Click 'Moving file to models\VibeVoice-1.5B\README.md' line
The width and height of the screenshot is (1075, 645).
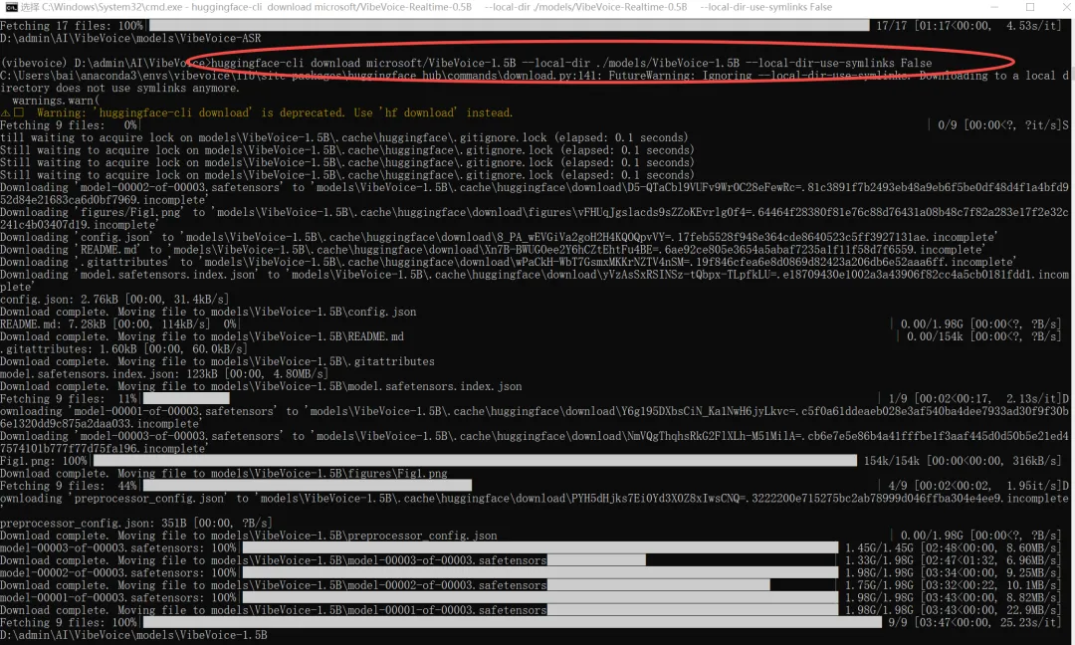point(201,336)
